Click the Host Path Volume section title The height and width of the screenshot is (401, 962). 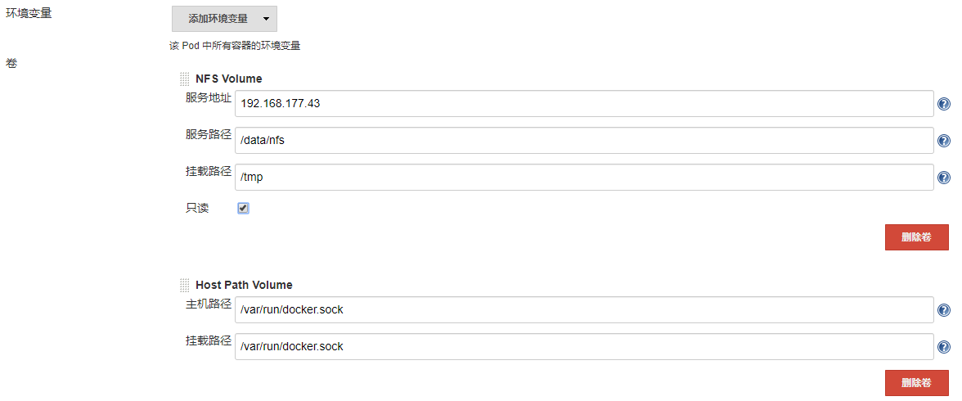click(x=244, y=285)
